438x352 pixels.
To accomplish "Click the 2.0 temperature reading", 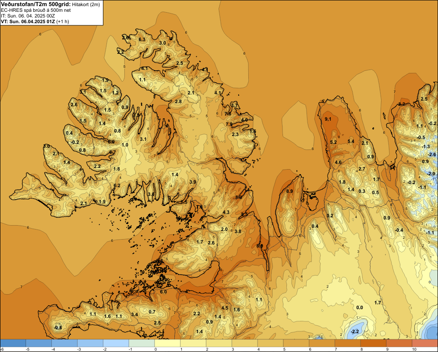I will coord(224,229).
